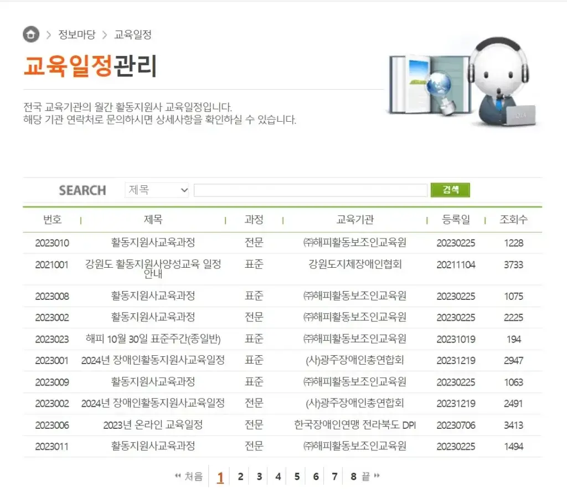Screen dimensions: 567x493
Task: Click the home icon in breadcrumb
Action: tap(31, 34)
